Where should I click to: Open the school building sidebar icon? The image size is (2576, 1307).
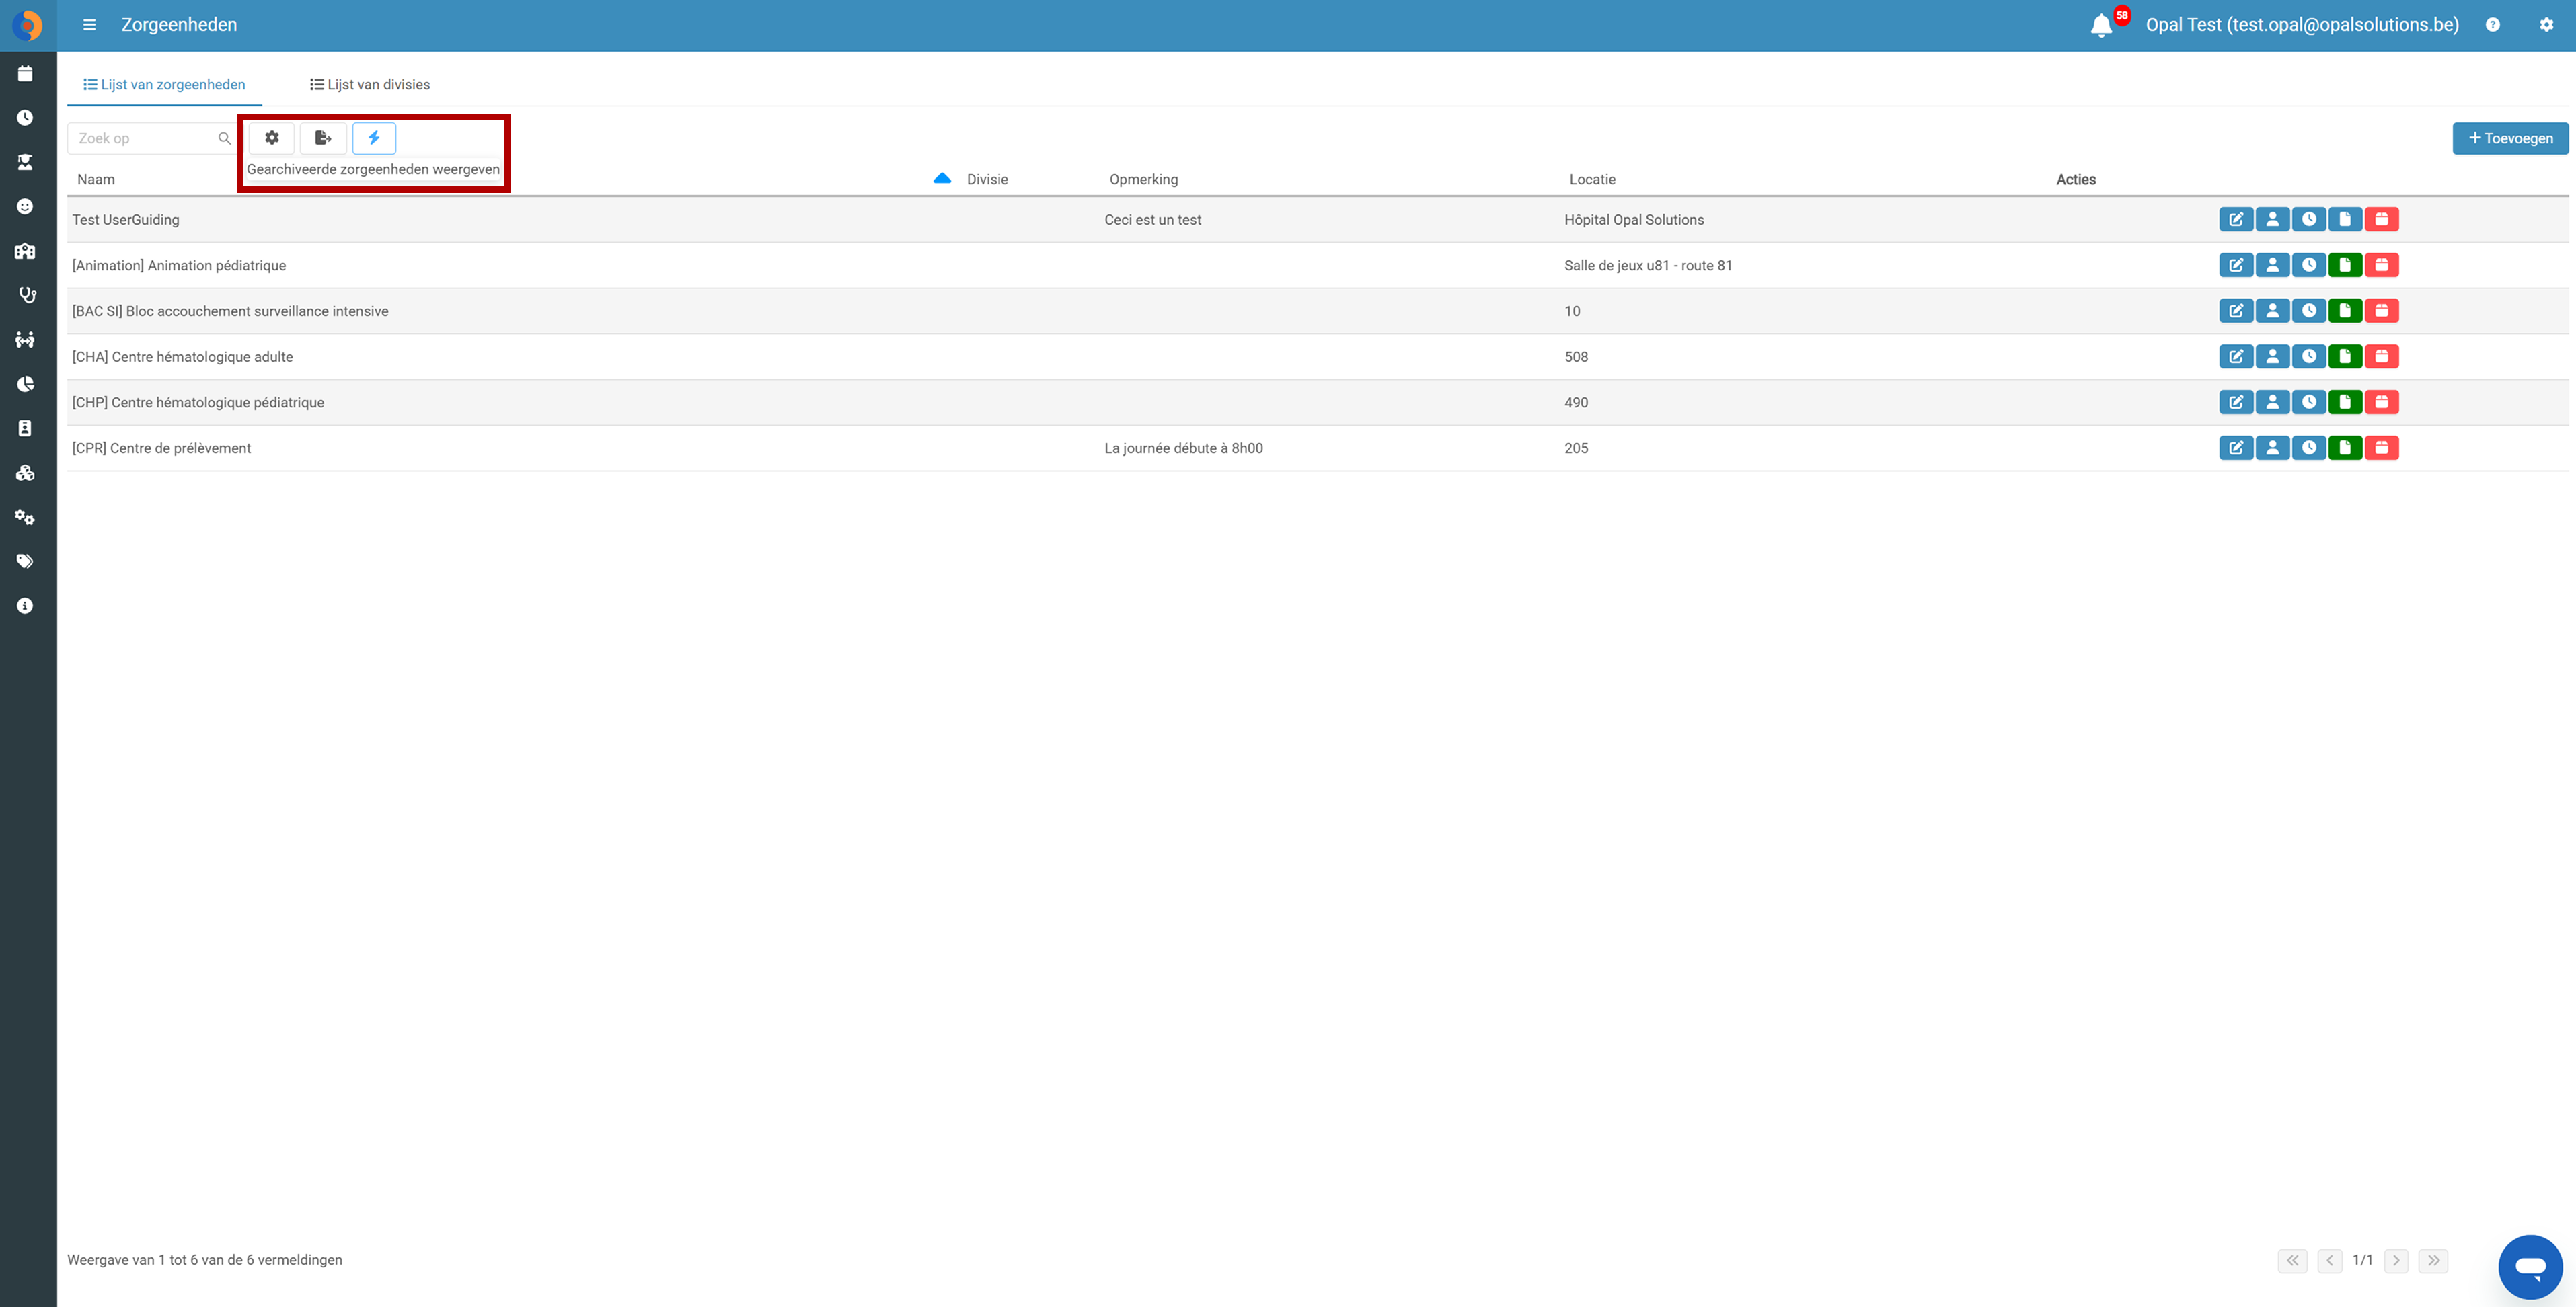click(25, 251)
